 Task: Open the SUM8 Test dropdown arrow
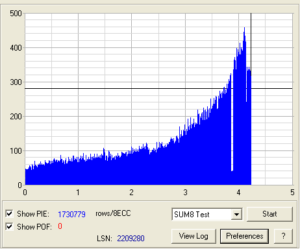tap(236, 215)
